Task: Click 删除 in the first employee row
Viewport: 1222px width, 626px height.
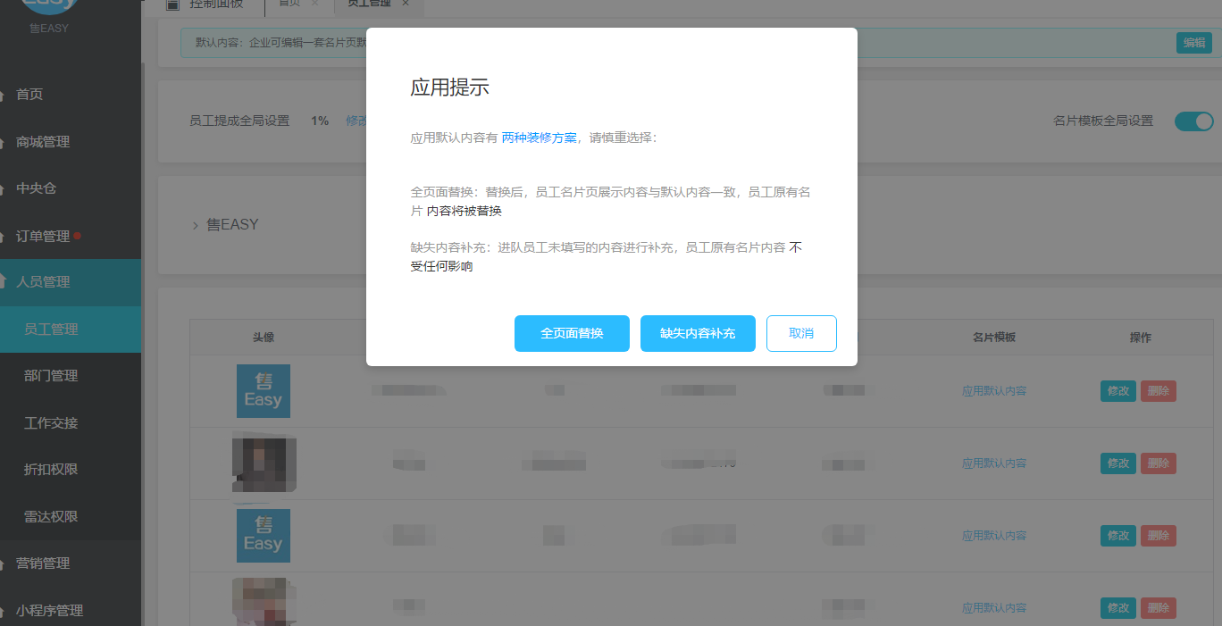Action: tap(1159, 391)
